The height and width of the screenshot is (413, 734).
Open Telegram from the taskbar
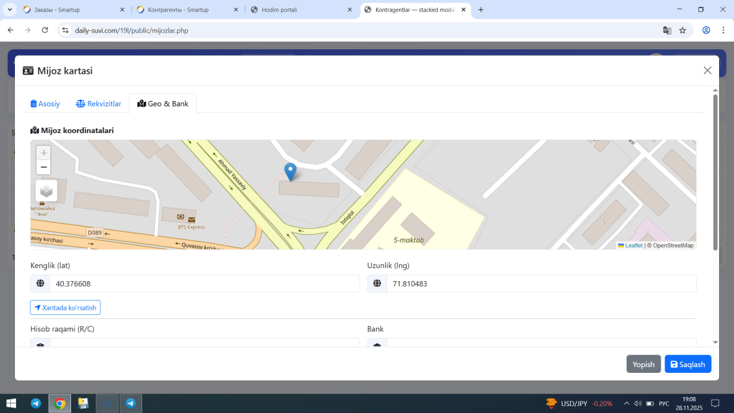pos(36,403)
